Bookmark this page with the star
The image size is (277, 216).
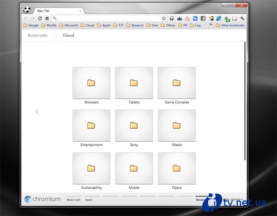click(x=164, y=18)
